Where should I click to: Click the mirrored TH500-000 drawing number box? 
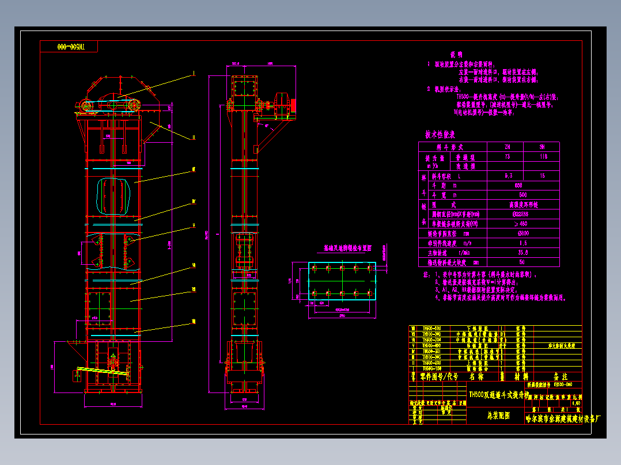69,47
